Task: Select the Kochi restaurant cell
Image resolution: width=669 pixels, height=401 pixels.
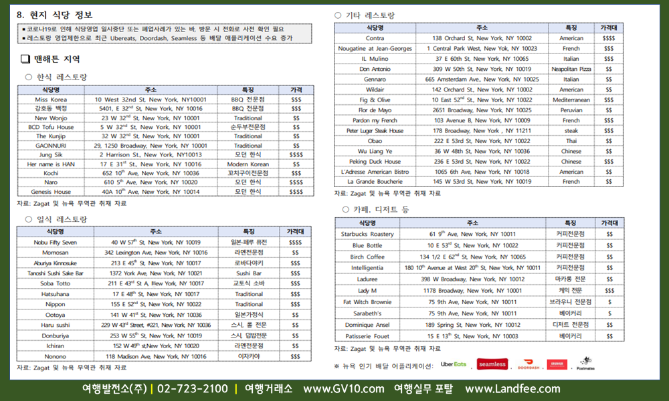Action: 51,173
